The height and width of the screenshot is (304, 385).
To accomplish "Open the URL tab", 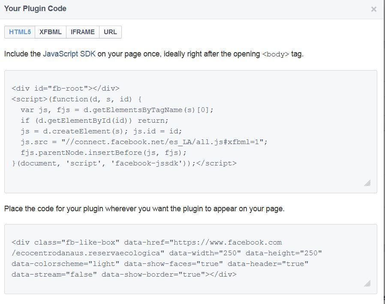I will (110, 32).
